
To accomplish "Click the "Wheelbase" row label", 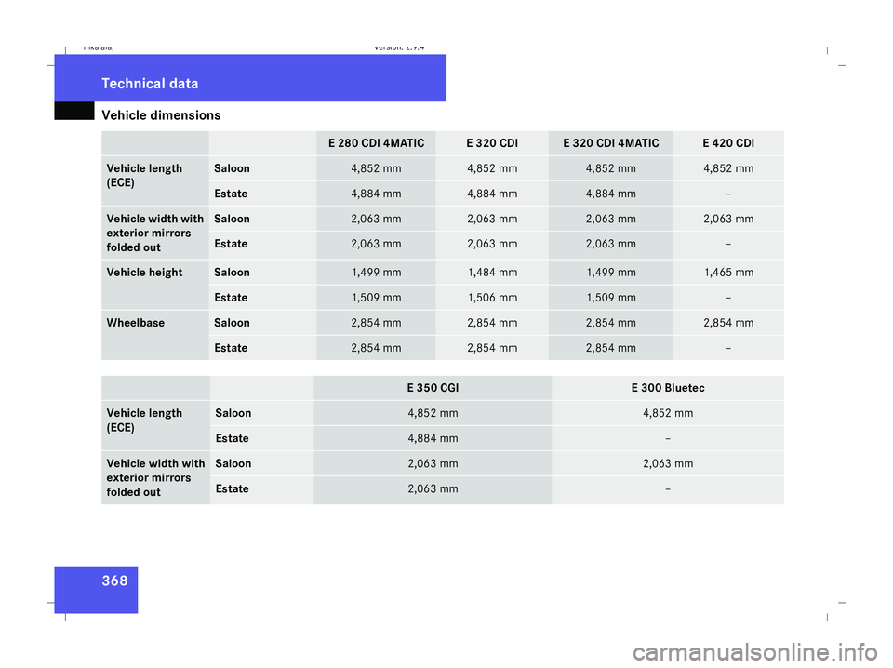I will click(136, 322).
